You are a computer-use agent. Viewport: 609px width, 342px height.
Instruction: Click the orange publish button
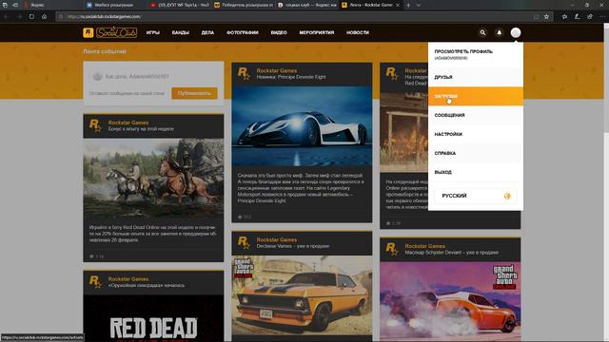pos(194,93)
